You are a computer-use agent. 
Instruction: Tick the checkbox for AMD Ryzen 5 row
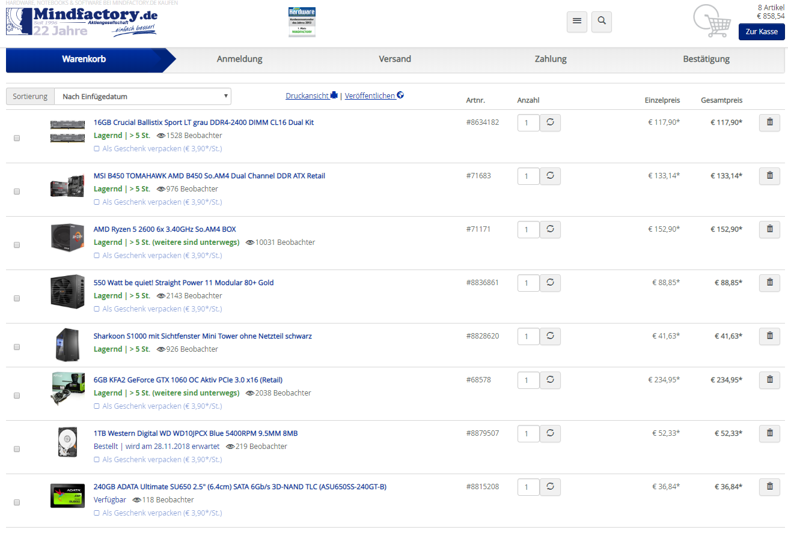tap(17, 245)
